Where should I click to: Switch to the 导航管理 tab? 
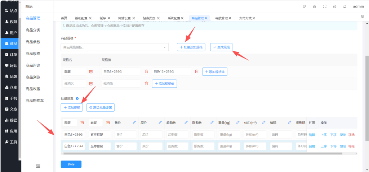tap(222, 18)
